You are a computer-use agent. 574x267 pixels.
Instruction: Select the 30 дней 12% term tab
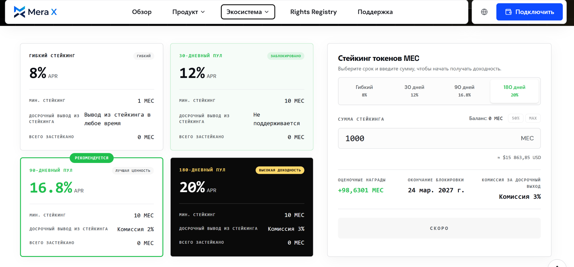click(x=414, y=91)
